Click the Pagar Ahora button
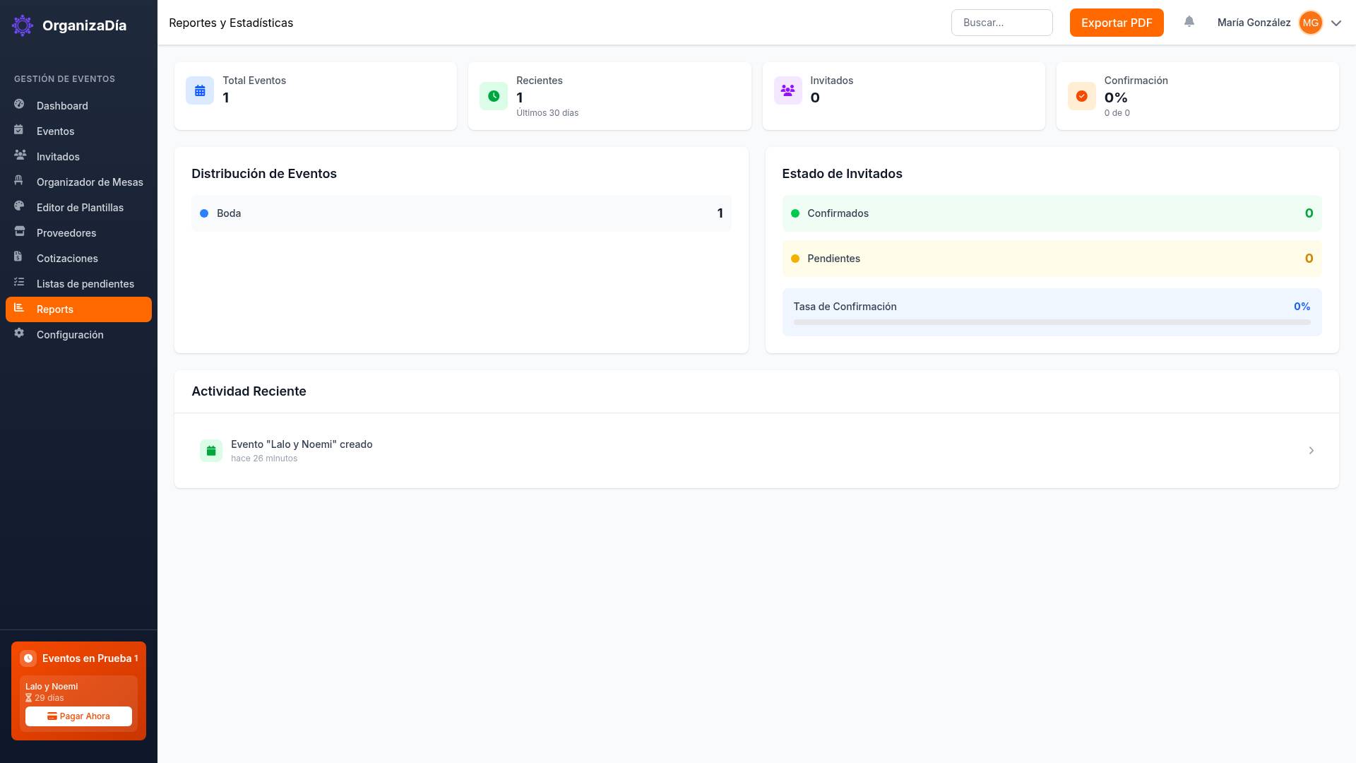 click(x=78, y=716)
